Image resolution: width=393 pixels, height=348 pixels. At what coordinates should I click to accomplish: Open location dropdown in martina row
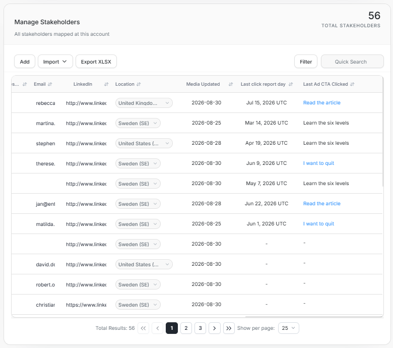[x=138, y=123]
